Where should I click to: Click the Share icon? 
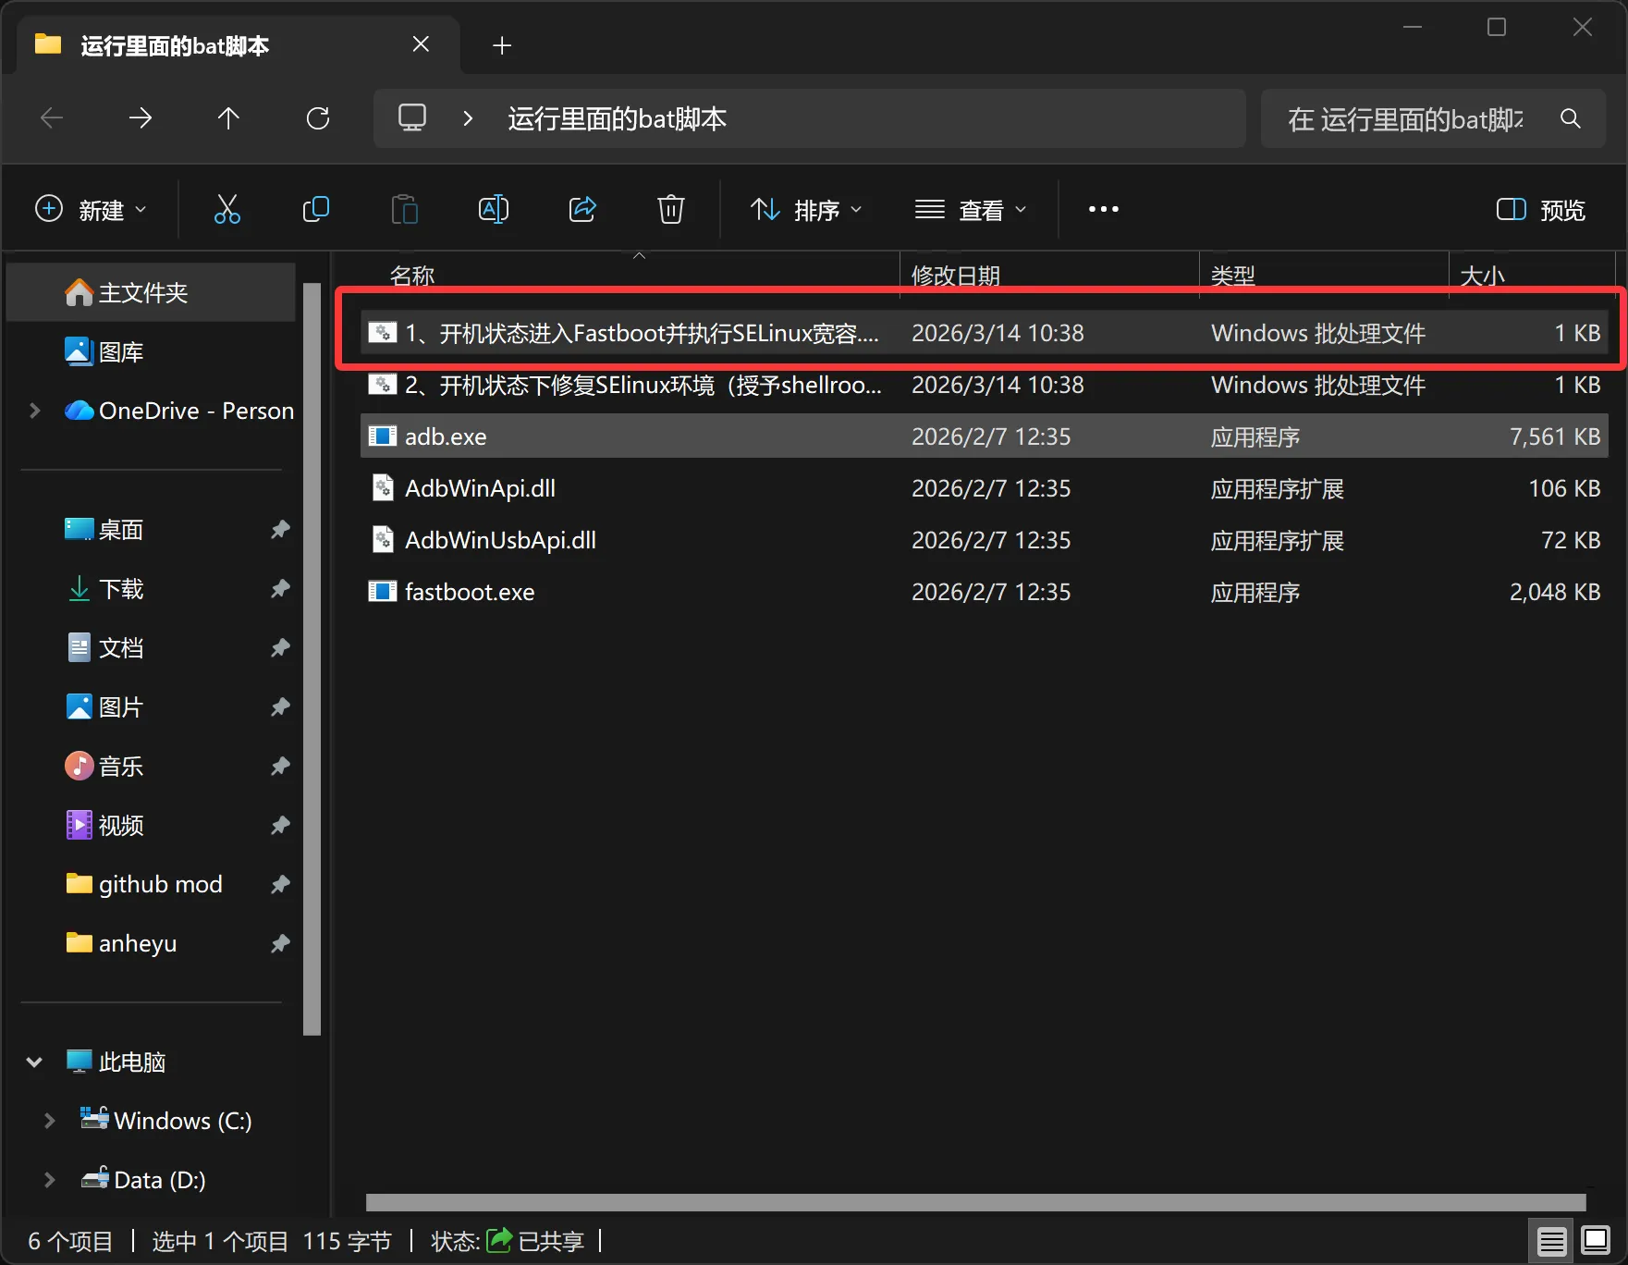point(582,209)
